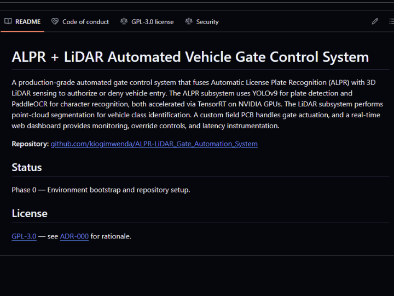Open the GPL-3.0 license tab
Screen dimensions: 394x296
[152, 22]
